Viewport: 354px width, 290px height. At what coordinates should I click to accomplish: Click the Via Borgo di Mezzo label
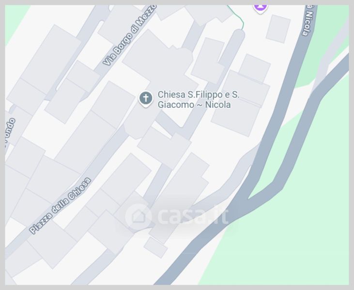(x=130, y=35)
